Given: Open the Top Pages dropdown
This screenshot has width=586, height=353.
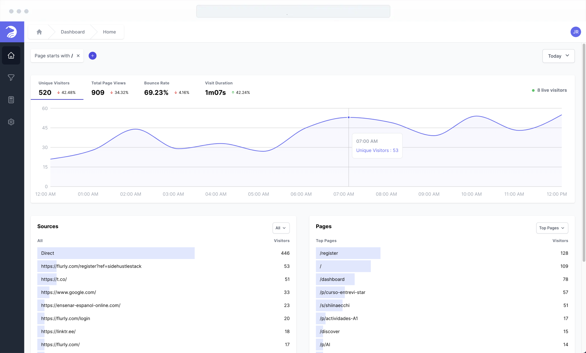Looking at the screenshot, I should coord(552,228).
